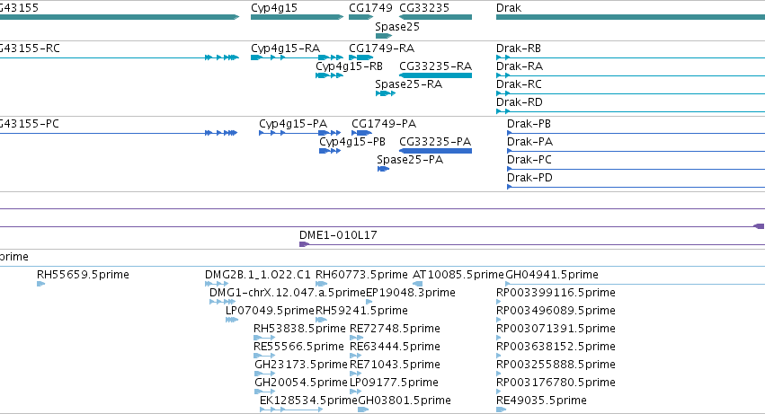Click EST AT10085.5prime
The width and height of the screenshot is (765, 414).
pyautogui.click(x=418, y=284)
